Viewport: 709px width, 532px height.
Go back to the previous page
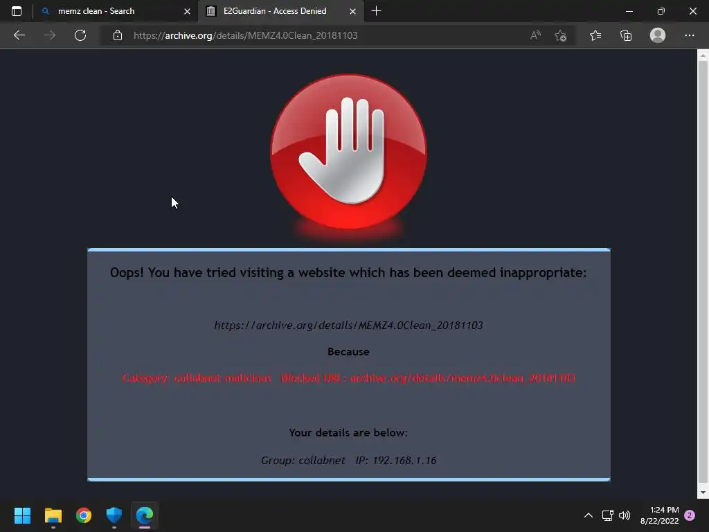(19, 35)
